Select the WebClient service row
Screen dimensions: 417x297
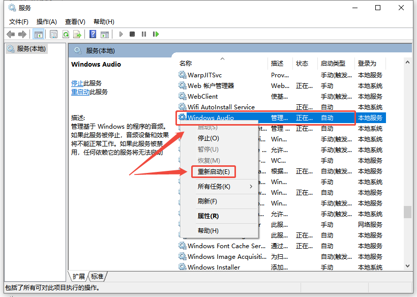click(x=282, y=96)
